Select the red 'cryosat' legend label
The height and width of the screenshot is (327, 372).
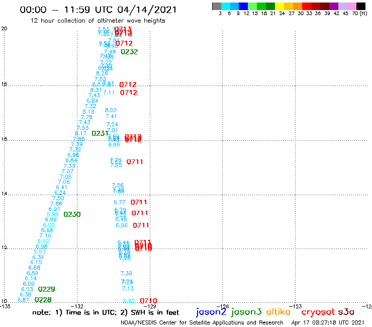pos(318,312)
